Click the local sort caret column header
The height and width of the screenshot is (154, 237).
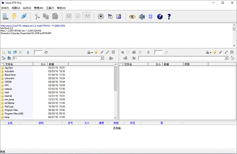pos(2,64)
